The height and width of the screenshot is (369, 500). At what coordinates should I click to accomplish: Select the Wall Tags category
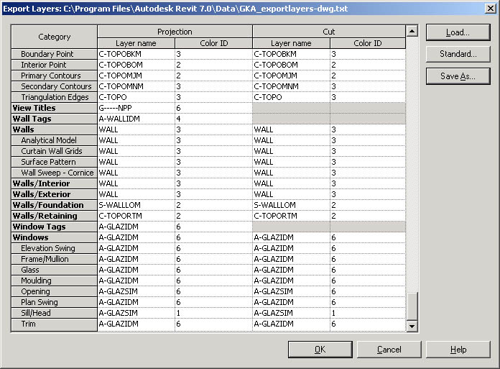point(54,119)
